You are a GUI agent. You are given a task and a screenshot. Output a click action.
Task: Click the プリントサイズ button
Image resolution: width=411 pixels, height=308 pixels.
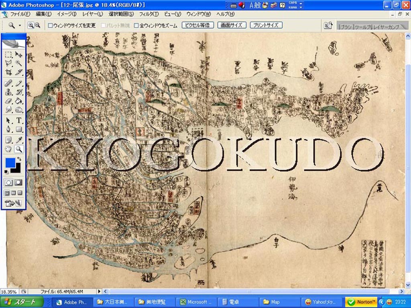(x=266, y=25)
